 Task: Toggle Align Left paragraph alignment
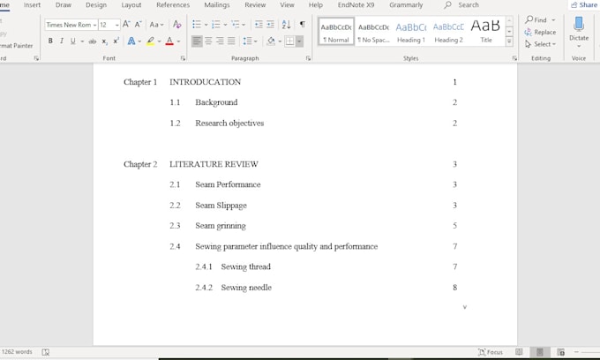coord(197,41)
